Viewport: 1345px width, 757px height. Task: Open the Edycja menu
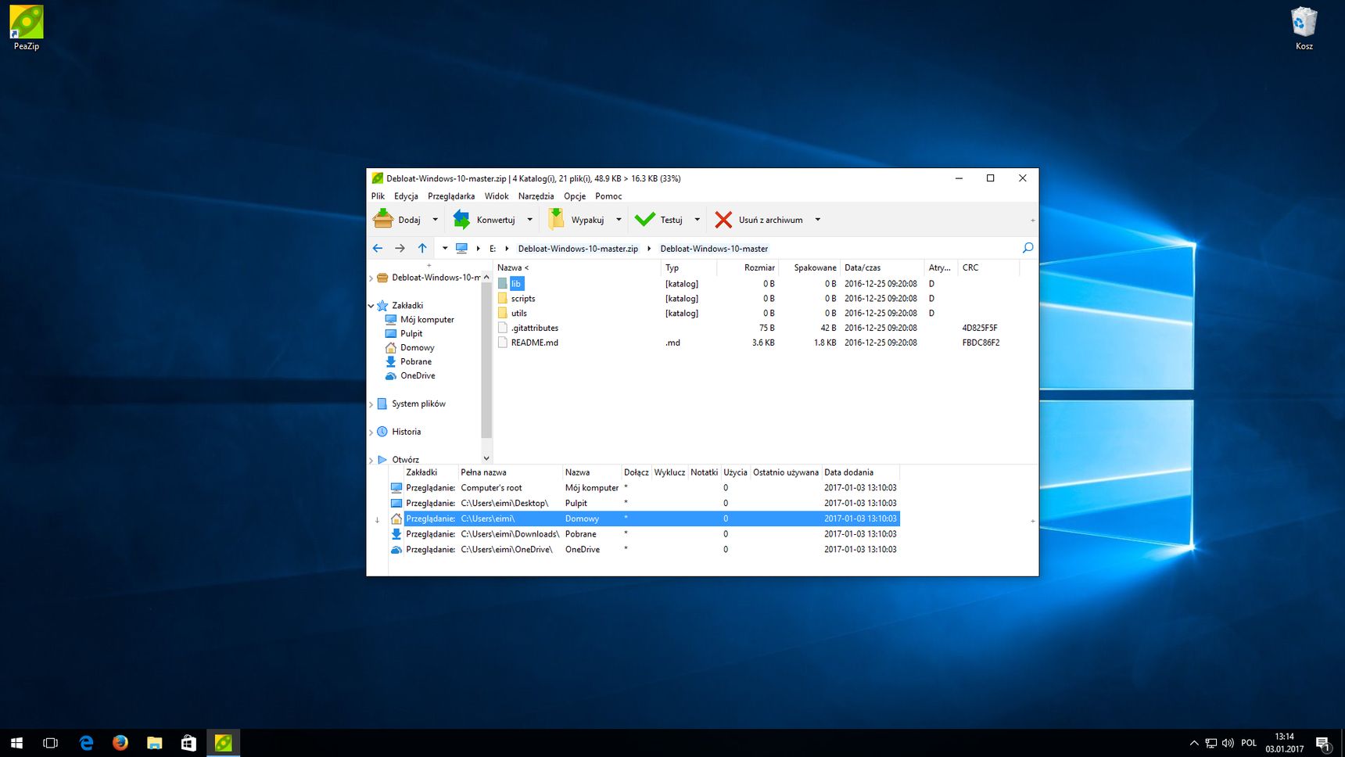pos(406,196)
